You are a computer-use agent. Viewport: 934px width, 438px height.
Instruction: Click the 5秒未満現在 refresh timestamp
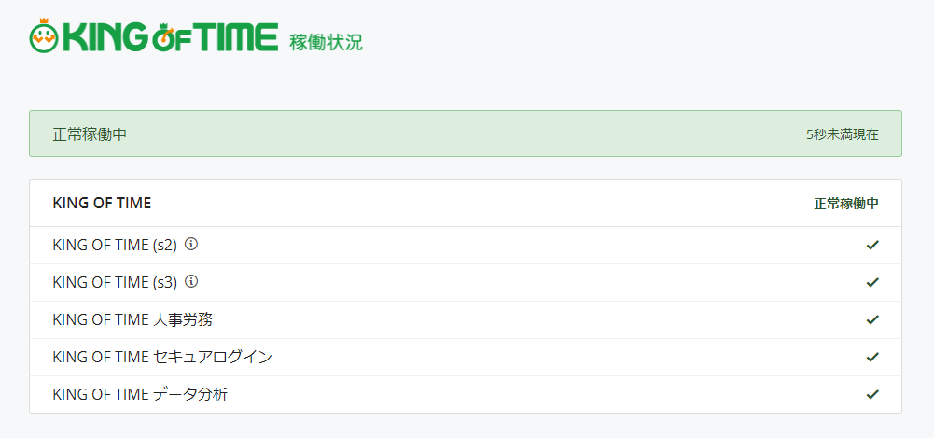click(843, 134)
